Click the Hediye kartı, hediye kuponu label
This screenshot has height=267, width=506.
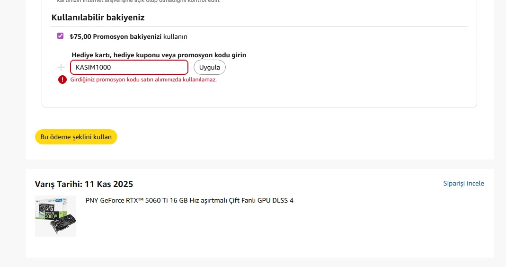[x=159, y=55]
